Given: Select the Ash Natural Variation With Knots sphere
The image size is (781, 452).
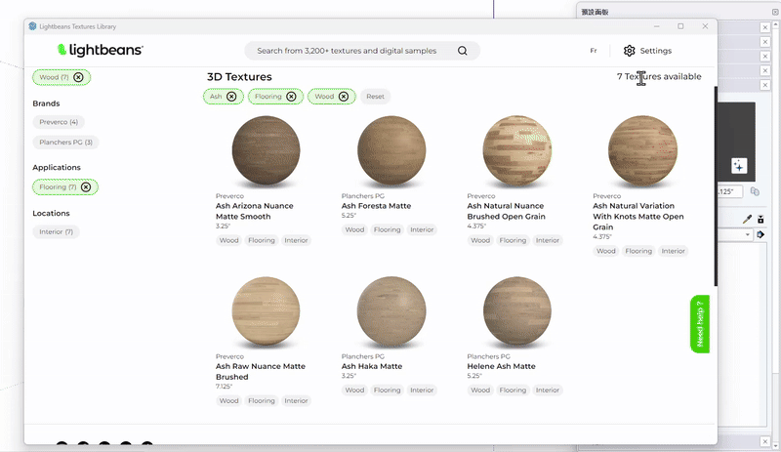Looking at the screenshot, I should [x=642, y=150].
